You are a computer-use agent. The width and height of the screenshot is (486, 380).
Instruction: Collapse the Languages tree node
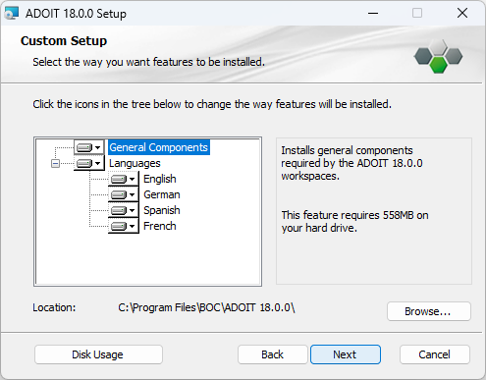point(55,163)
